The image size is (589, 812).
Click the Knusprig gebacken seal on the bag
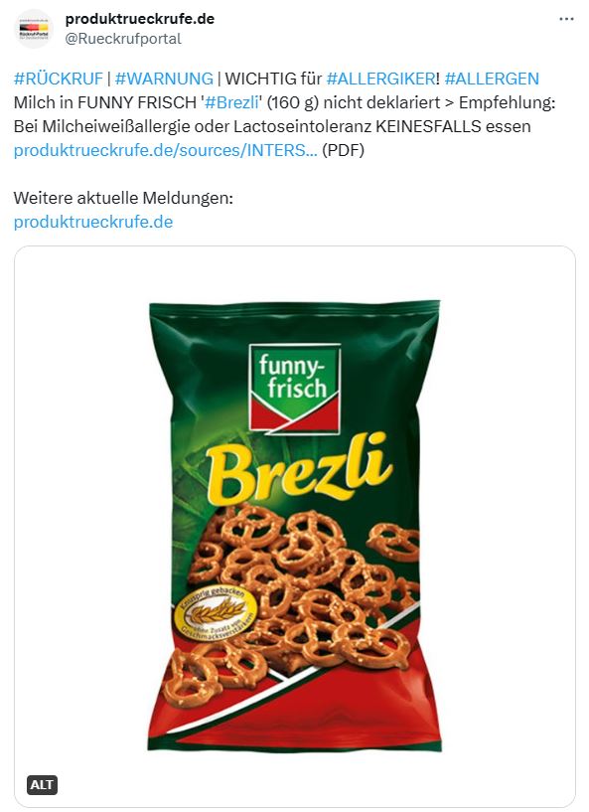[217, 613]
